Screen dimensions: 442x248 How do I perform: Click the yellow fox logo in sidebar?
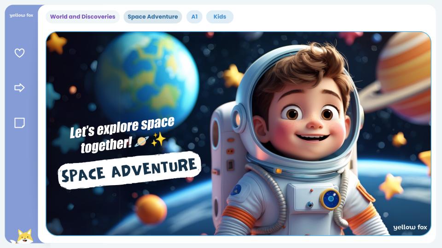coord(22,15)
